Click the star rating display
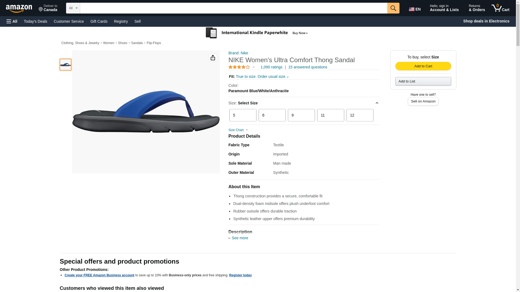Screen dimensions: 520x292 (x=239, y=67)
